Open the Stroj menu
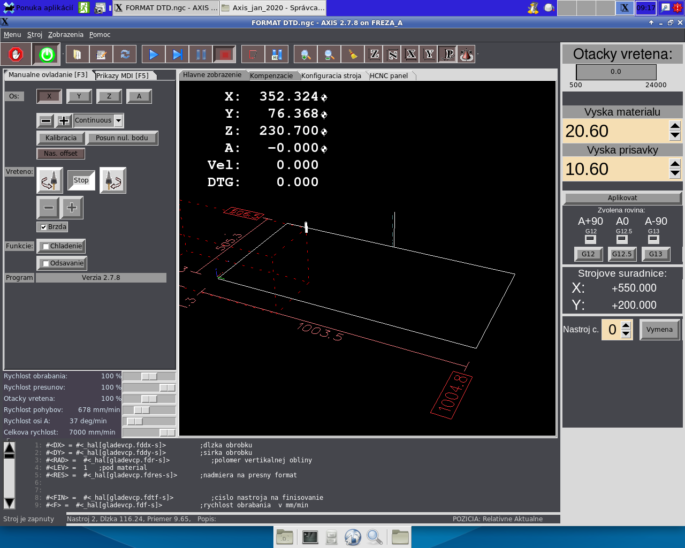The width and height of the screenshot is (685, 548). [35, 35]
